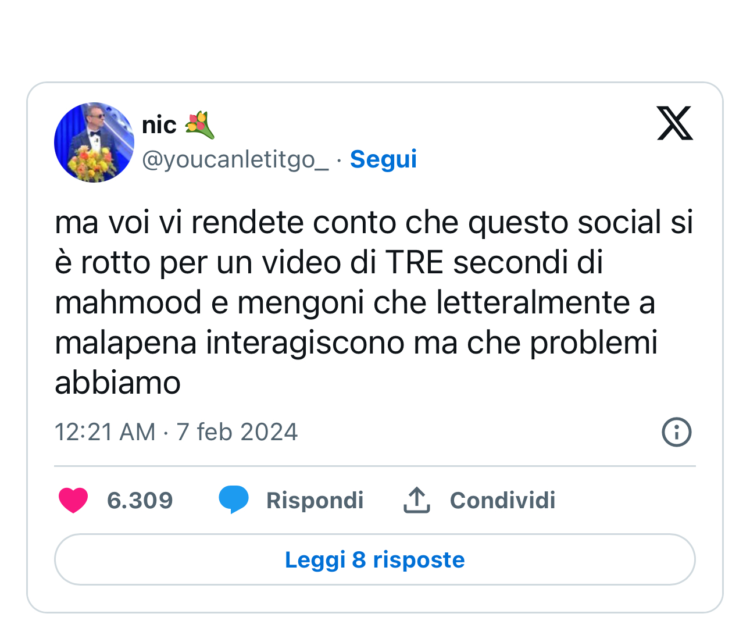This screenshot has height=635, width=750.
Task: Click the info icon beside the timestamp
Action: pos(676,432)
